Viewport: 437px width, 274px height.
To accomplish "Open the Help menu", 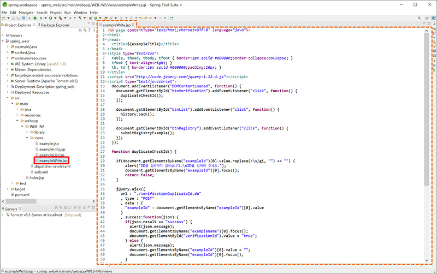I will pyautogui.click(x=93, y=13).
